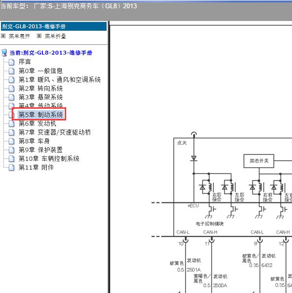Open 第7章 变速器/变速驱动桥

(55, 132)
